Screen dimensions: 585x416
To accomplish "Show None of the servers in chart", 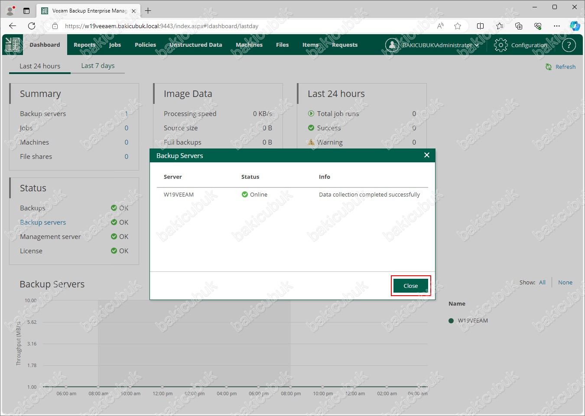I will tap(565, 282).
